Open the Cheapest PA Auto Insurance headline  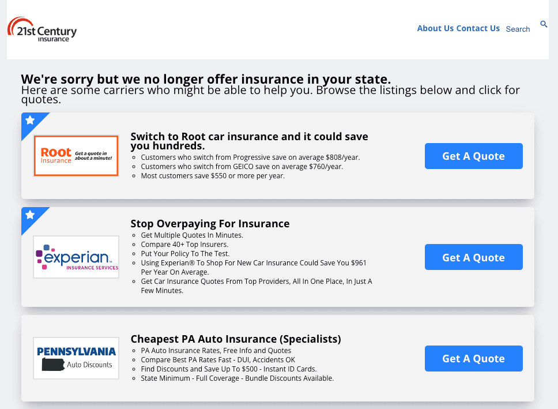point(236,339)
